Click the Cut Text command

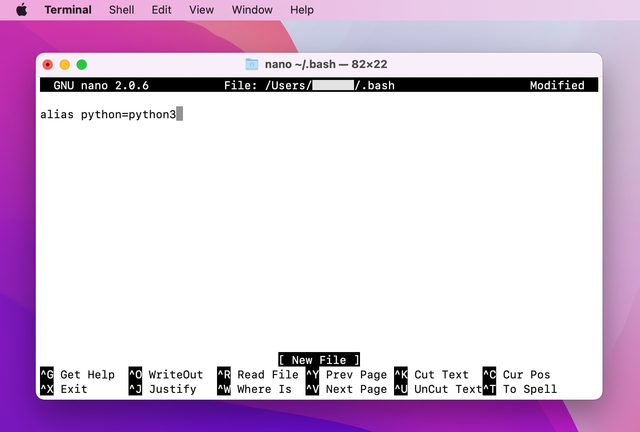pos(441,375)
